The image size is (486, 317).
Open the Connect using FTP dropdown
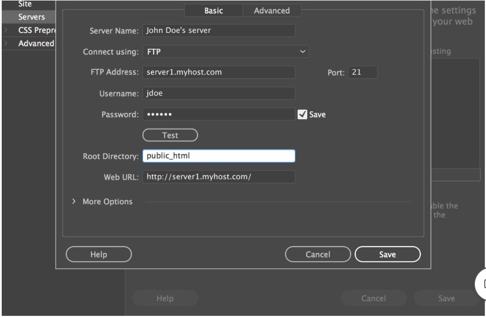(x=226, y=52)
